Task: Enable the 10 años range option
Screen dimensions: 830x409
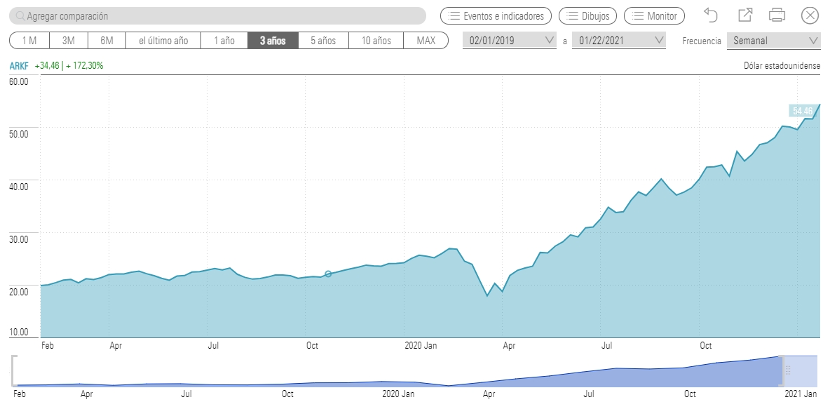Action: point(375,40)
